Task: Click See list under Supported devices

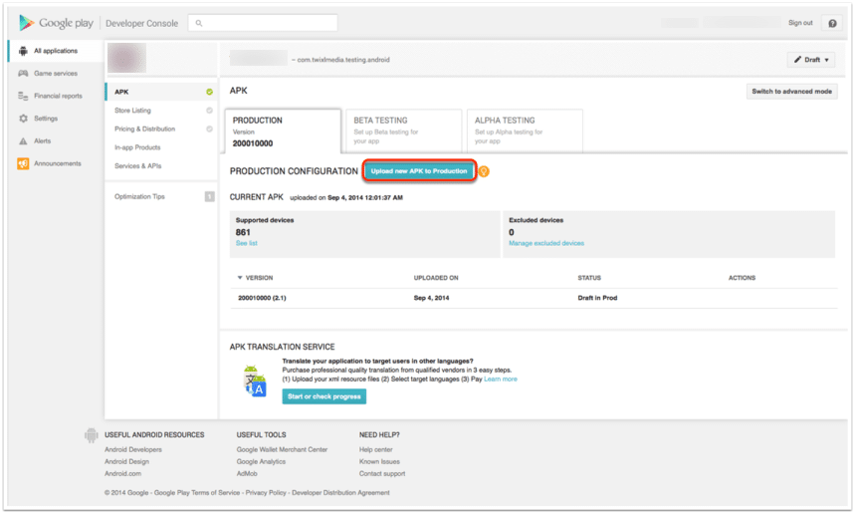Action: tap(247, 243)
